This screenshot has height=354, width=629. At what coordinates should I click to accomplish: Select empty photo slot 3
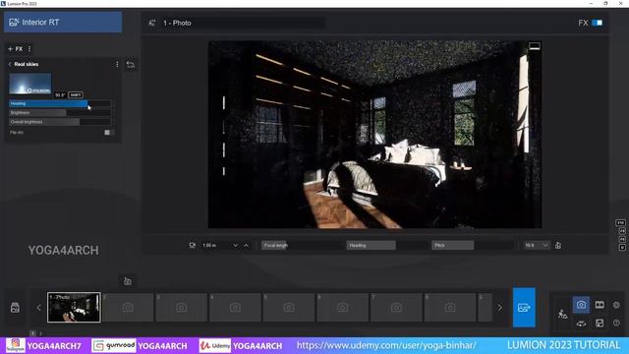[x=181, y=308]
